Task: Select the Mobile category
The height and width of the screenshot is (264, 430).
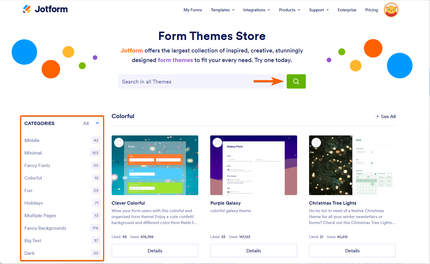Action: [32, 141]
